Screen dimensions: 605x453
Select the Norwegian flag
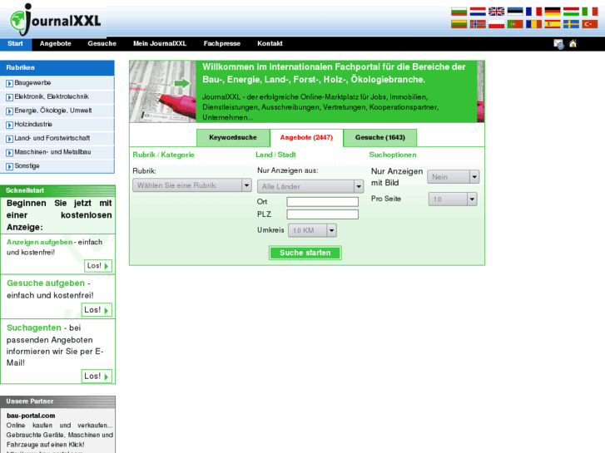coord(478,24)
